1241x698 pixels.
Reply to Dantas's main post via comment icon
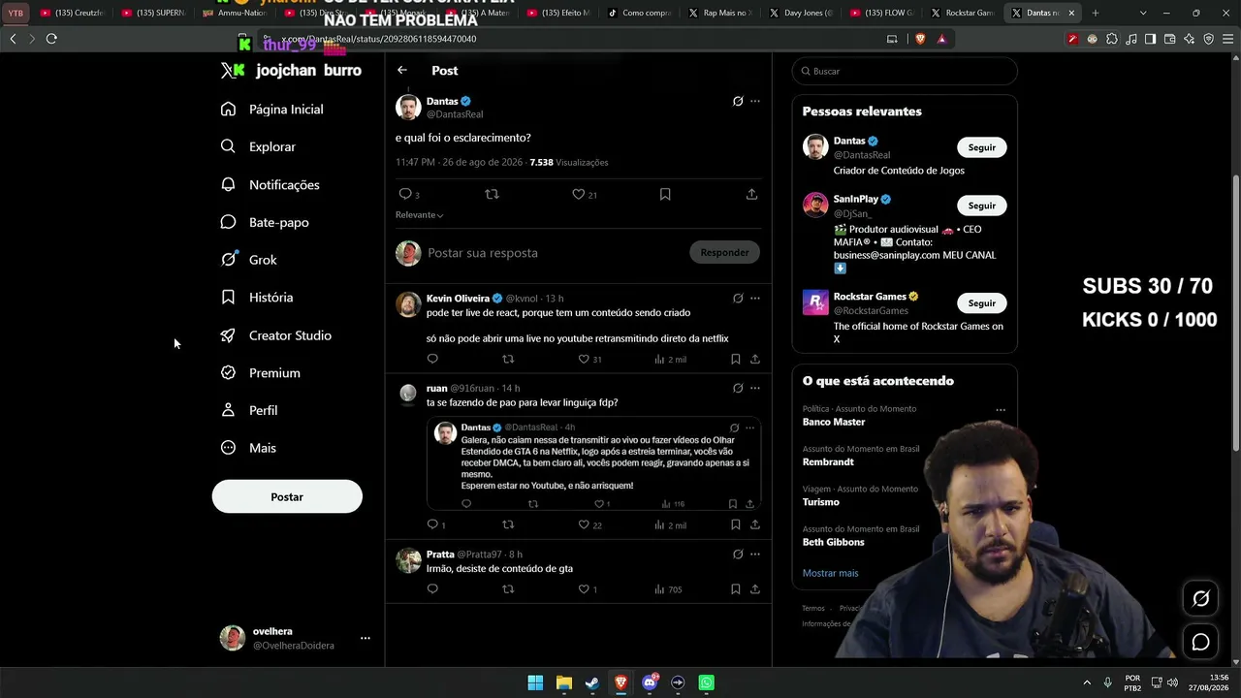(x=405, y=194)
